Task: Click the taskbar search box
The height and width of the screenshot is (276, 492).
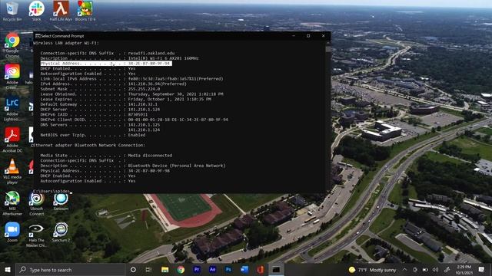Action: point(70,269)
